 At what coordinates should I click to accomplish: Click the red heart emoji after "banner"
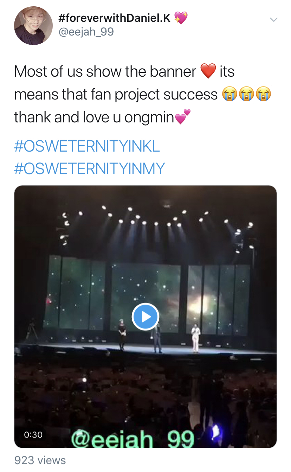pyautogui.click(x=208, y=72)
